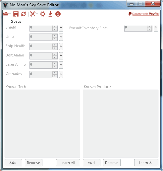163x171 pixels.
Task: Click the download update icon
Action: [x=50, y=14]
